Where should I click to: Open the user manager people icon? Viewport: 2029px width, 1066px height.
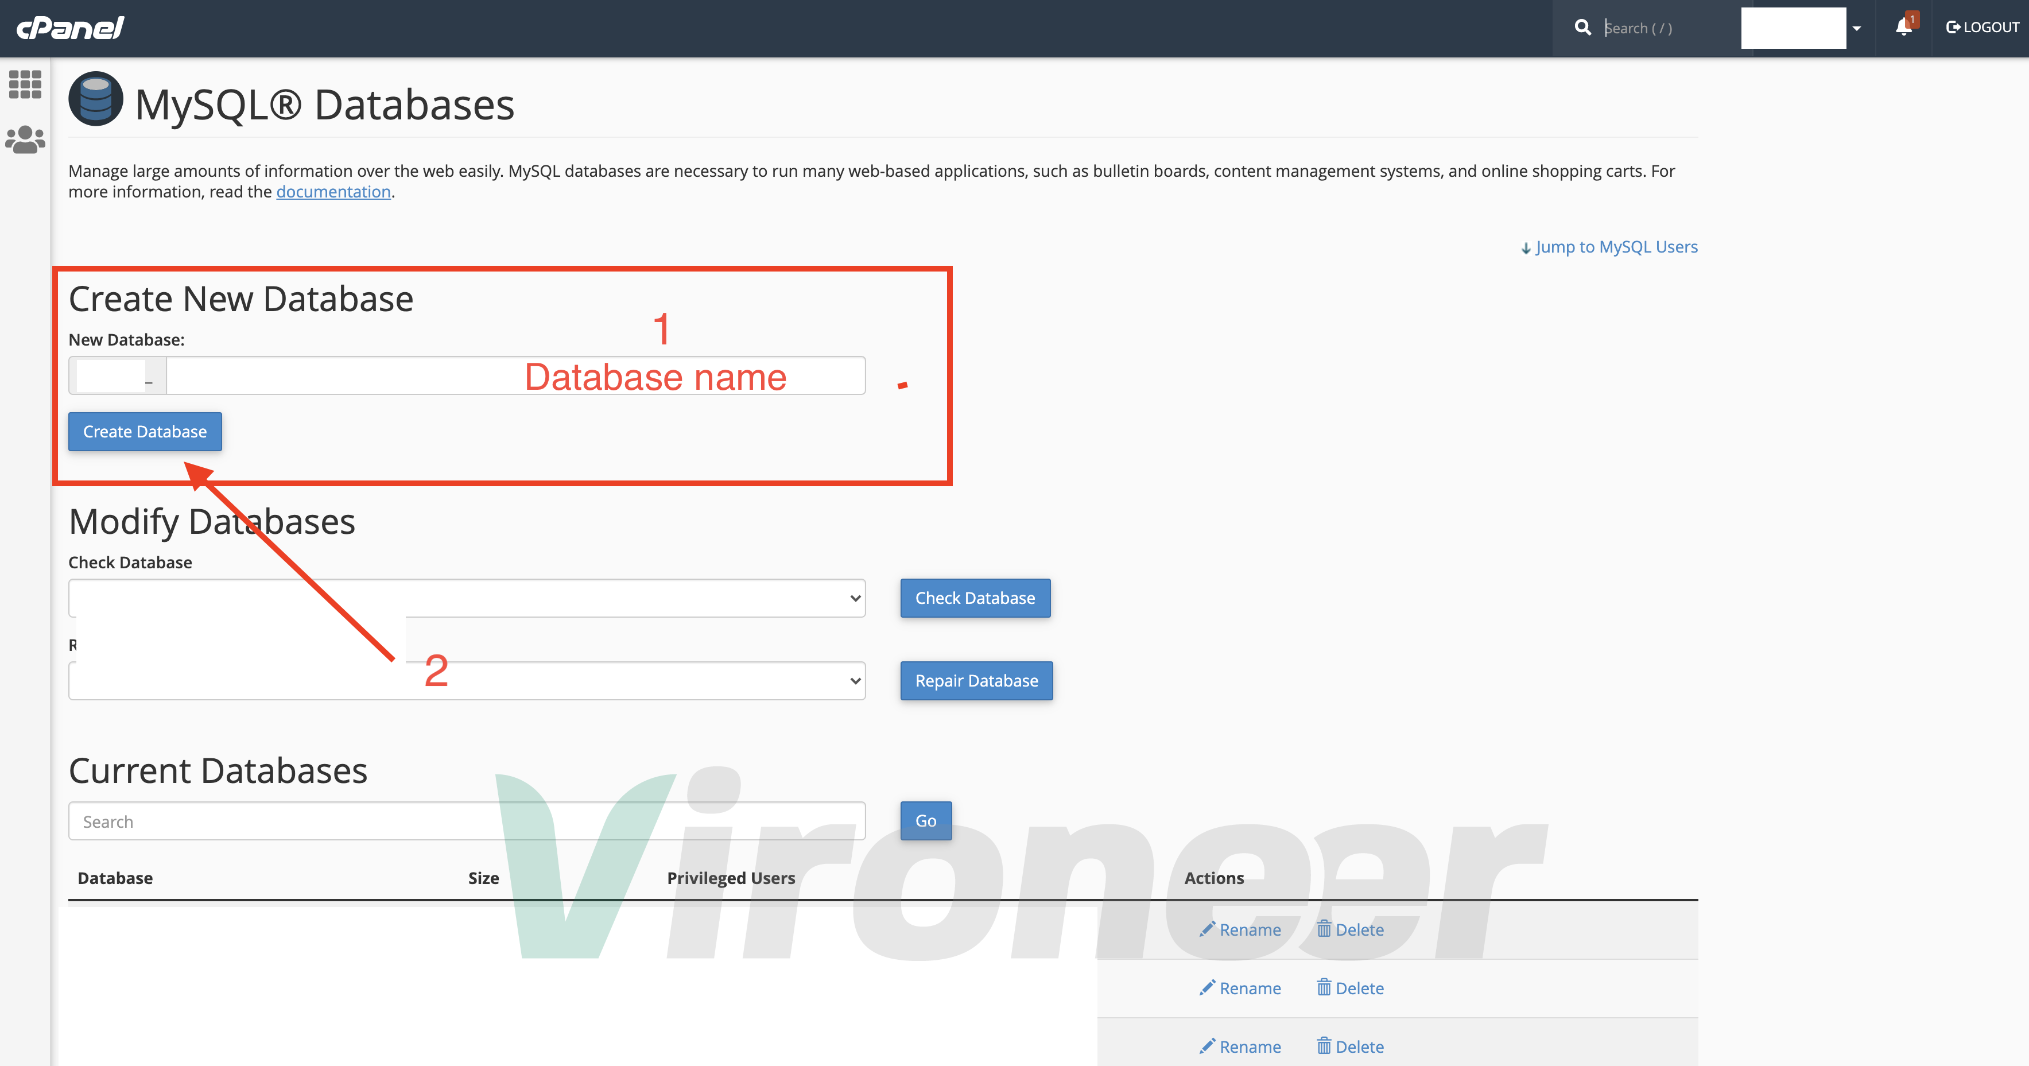tap(25, 140)
